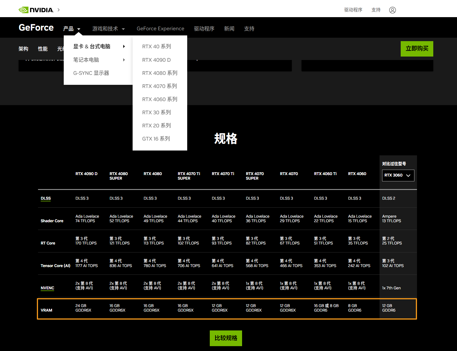The image size is (457, 351).
Task: Open RTX 4070 系列 menu entry
Action: (159, 86)
